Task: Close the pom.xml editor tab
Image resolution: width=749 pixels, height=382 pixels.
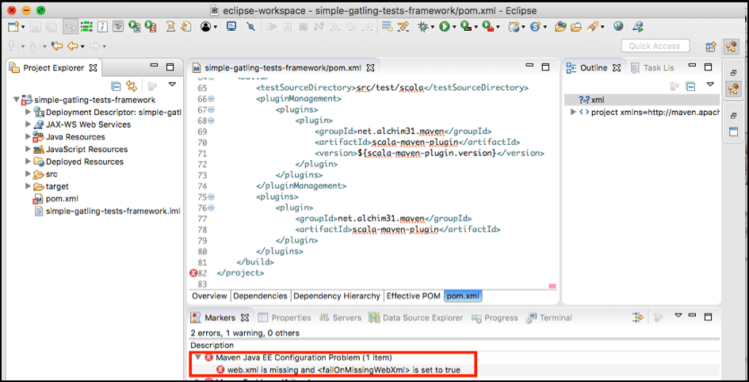Action: coord(370,68)
